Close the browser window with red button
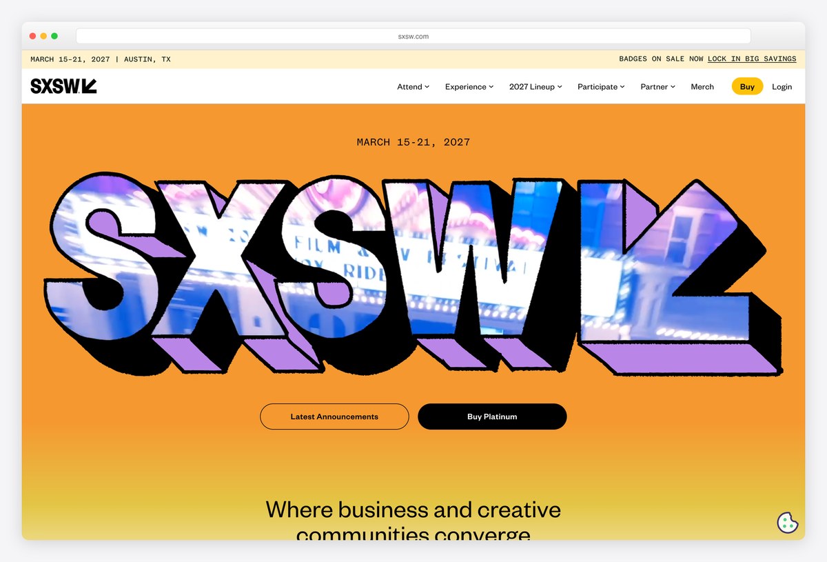Viewport: 827px width, 562px height. [x=32, y=36]
